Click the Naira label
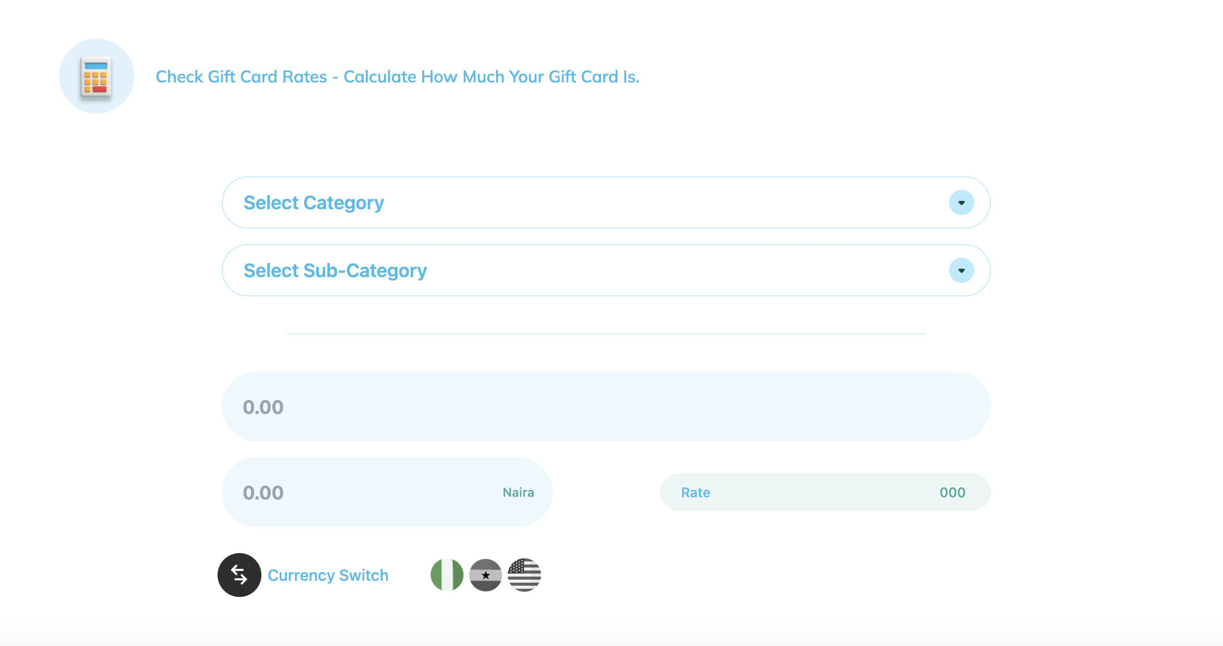 pyautogui.click(x=518, y=492)
